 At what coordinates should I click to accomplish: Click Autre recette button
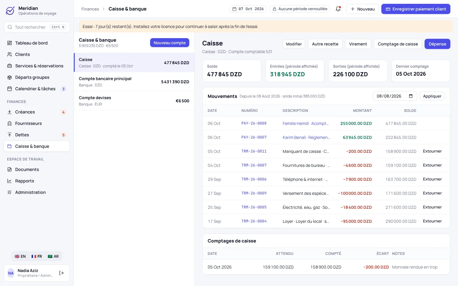325,44
